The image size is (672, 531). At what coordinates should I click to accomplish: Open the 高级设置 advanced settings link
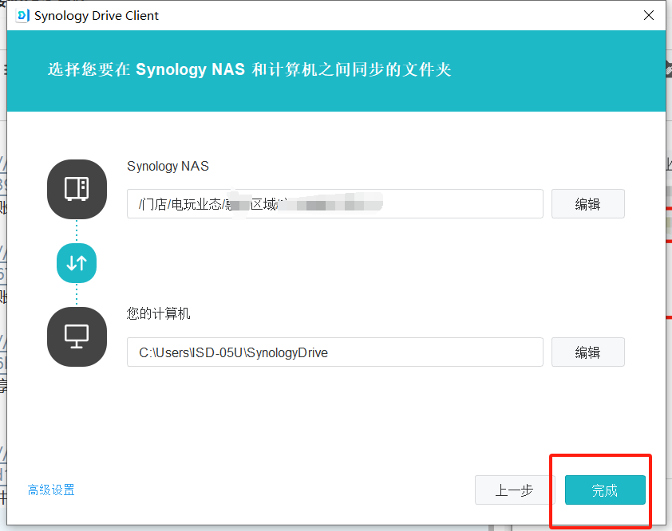pyautogui.click(x=51, y=490)
